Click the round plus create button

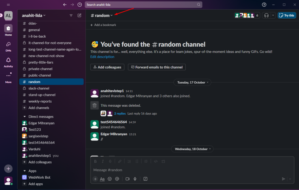click(x=8, y=169)
